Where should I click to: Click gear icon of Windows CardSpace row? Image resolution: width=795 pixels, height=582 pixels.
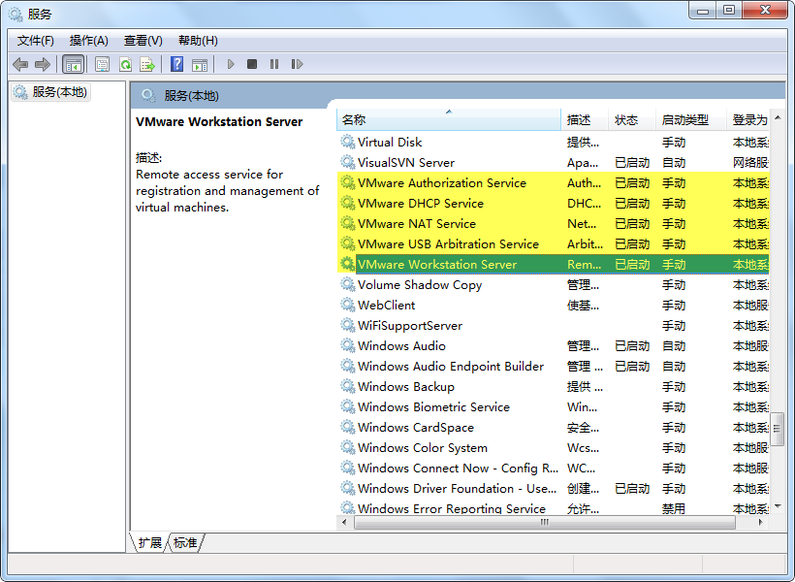tap(347, 427)
